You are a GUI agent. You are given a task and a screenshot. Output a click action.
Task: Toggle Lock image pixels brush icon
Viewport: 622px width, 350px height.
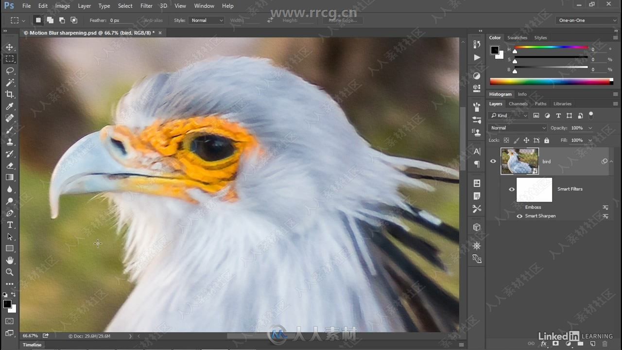[517, 140]
